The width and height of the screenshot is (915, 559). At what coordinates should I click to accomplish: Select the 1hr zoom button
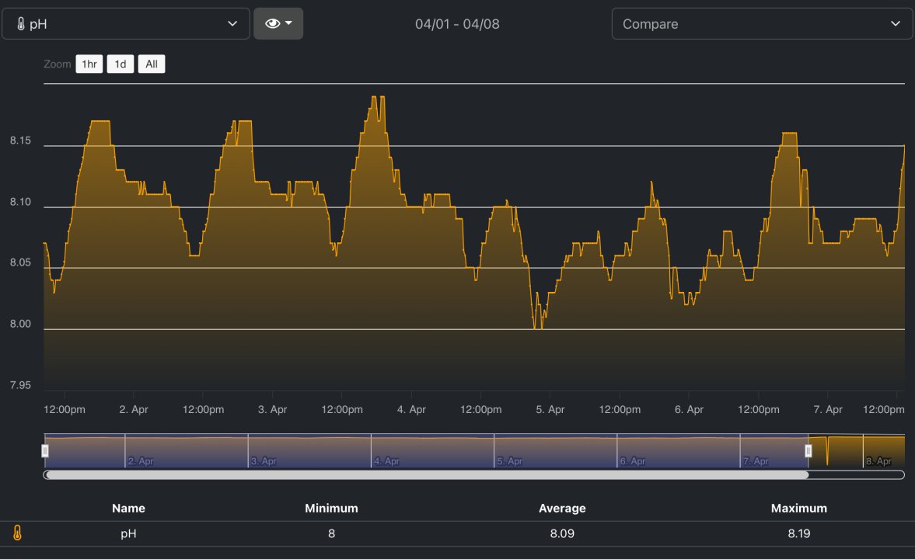[x=89, y=64]
